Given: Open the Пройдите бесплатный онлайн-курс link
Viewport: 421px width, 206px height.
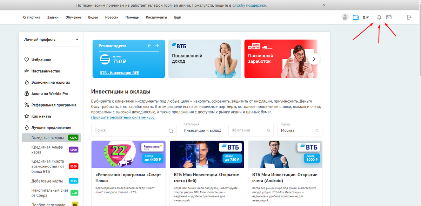Looking at the screenshot, I should [123, 117].
